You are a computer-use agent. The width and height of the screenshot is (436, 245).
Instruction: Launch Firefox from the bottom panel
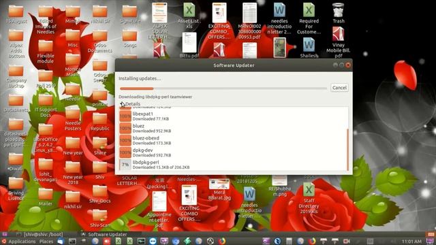(221, 241)
